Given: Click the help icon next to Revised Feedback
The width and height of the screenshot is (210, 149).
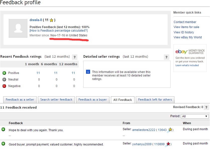Looking at the screenshot, I should click(x=206, y=107).
